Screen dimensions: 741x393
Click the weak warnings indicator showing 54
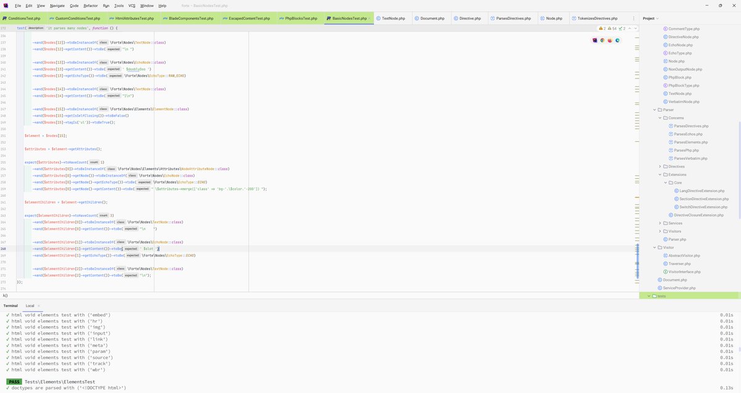click(x=613, y=28)
